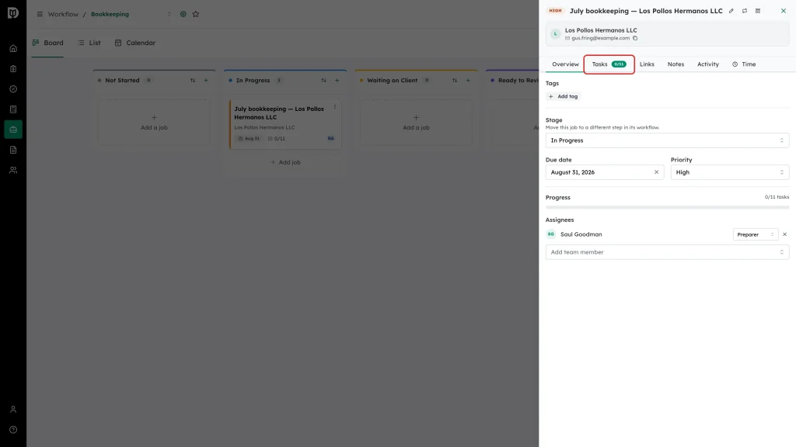
Task: Open the Bookkeeping workflow switcher chevrons
Action: point(169,14)
